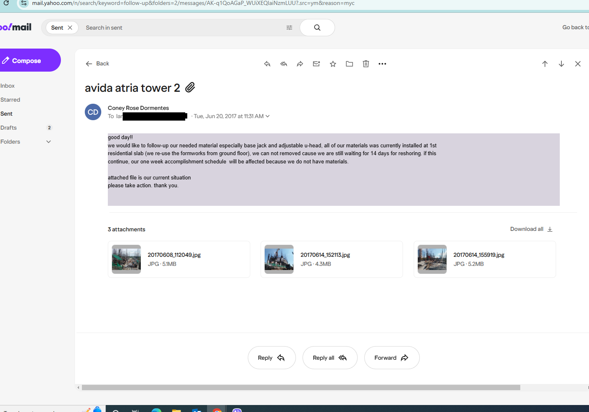
Task: Open the Drafts folder
Action: (9, 128)
